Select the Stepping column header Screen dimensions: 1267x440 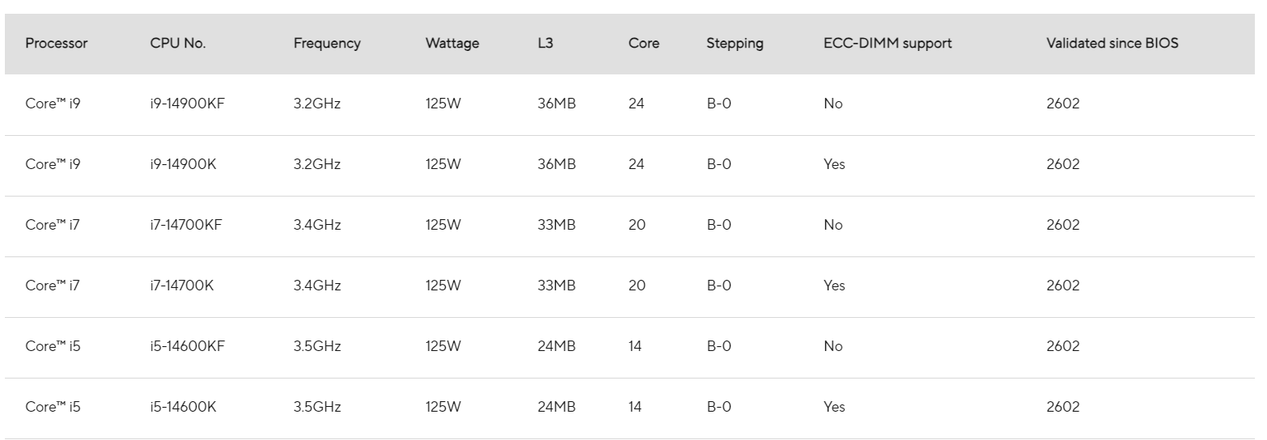pyautogui.click(x=735, y=44)
